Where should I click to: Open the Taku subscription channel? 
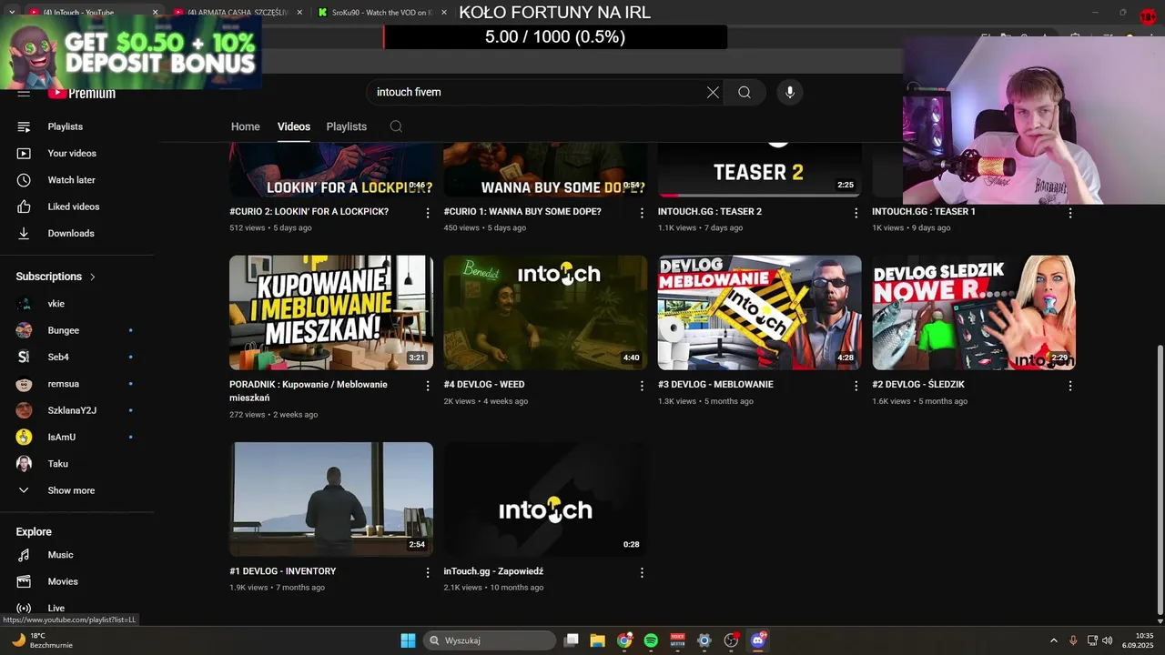point(58,464)
